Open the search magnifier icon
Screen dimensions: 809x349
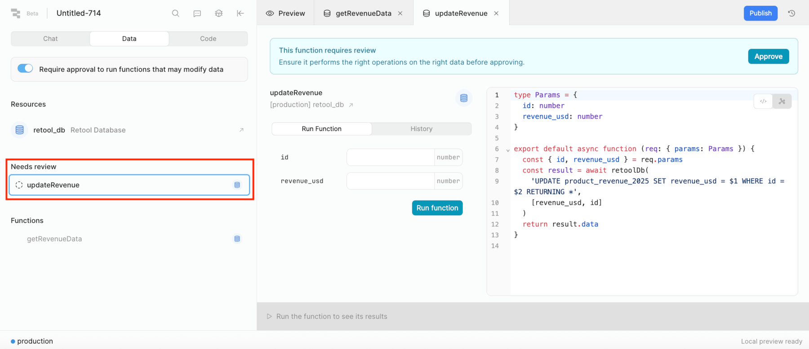coord(176,13)
